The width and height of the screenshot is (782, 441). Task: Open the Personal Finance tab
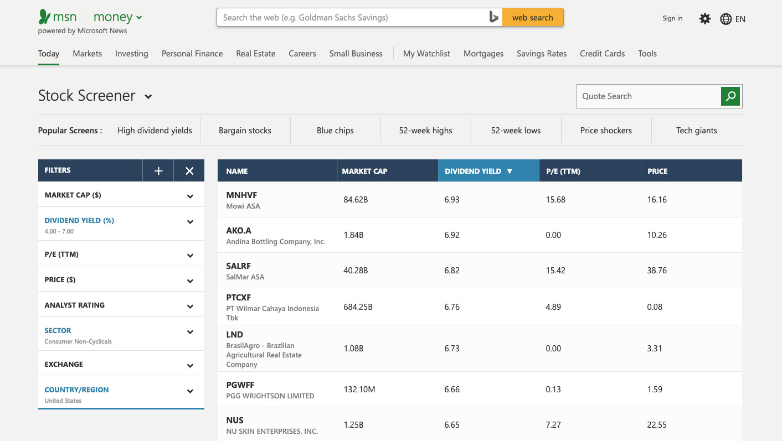tap(192, 54)
